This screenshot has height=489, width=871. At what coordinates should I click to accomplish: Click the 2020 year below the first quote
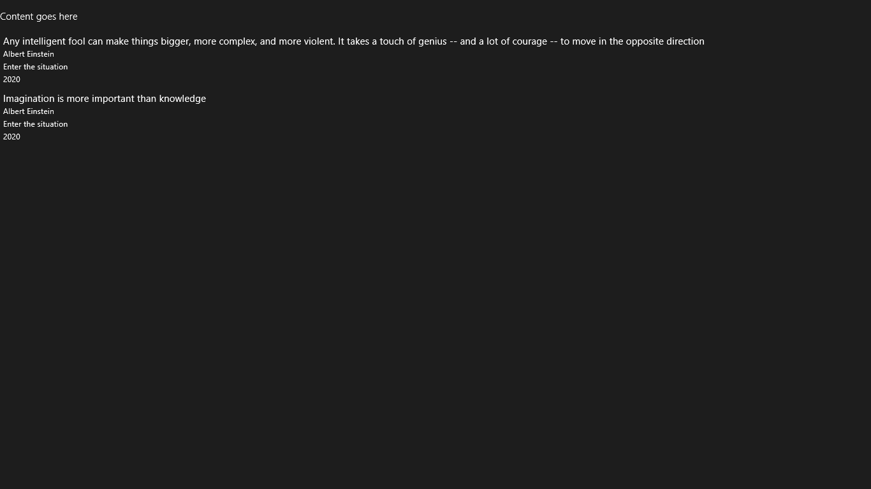coord(11,80)
